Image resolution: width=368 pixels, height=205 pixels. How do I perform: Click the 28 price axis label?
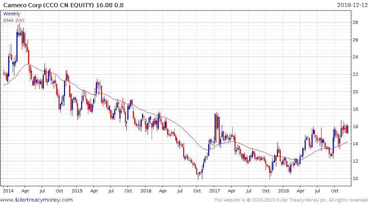[355, 23]
